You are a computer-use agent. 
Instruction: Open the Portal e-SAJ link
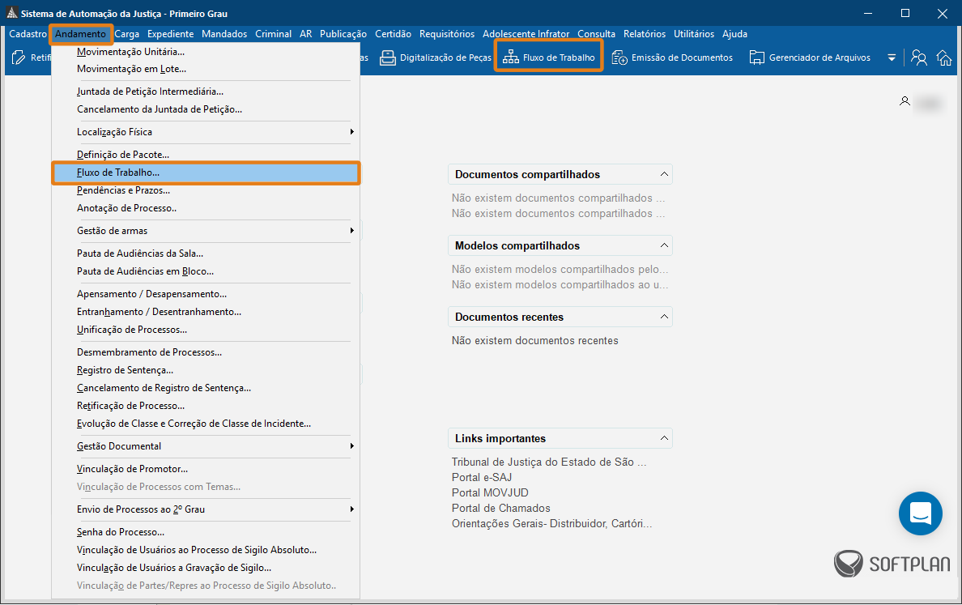482,477
